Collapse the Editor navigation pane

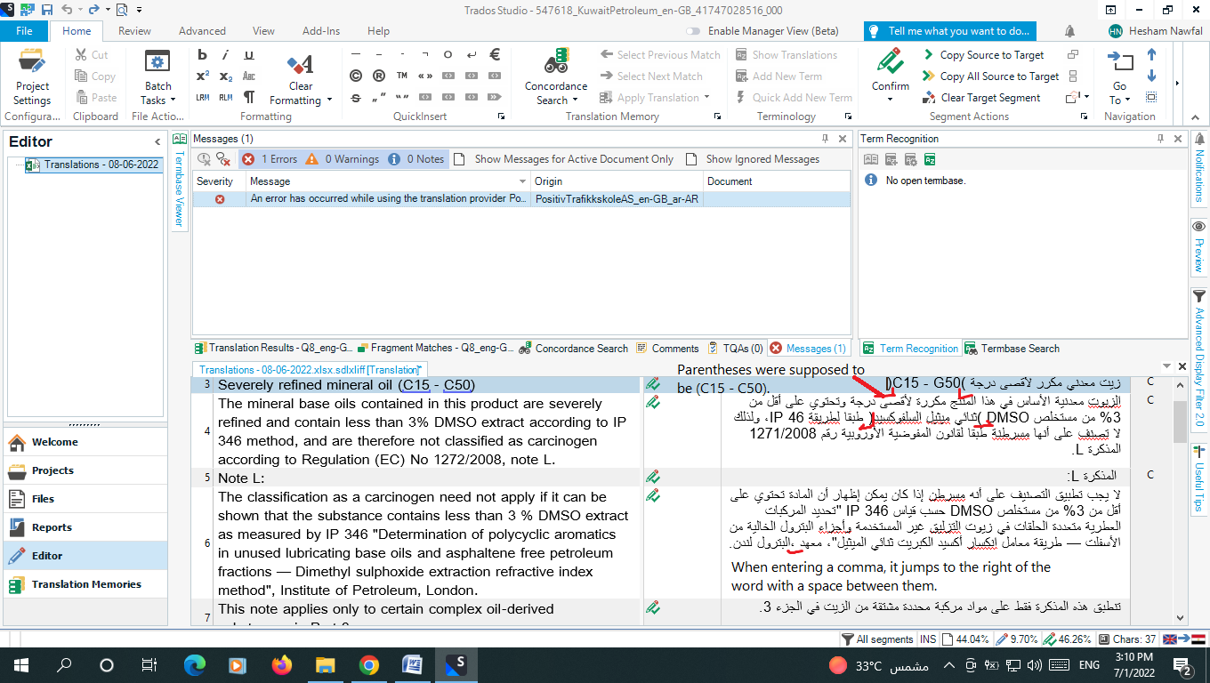(157, 141)
